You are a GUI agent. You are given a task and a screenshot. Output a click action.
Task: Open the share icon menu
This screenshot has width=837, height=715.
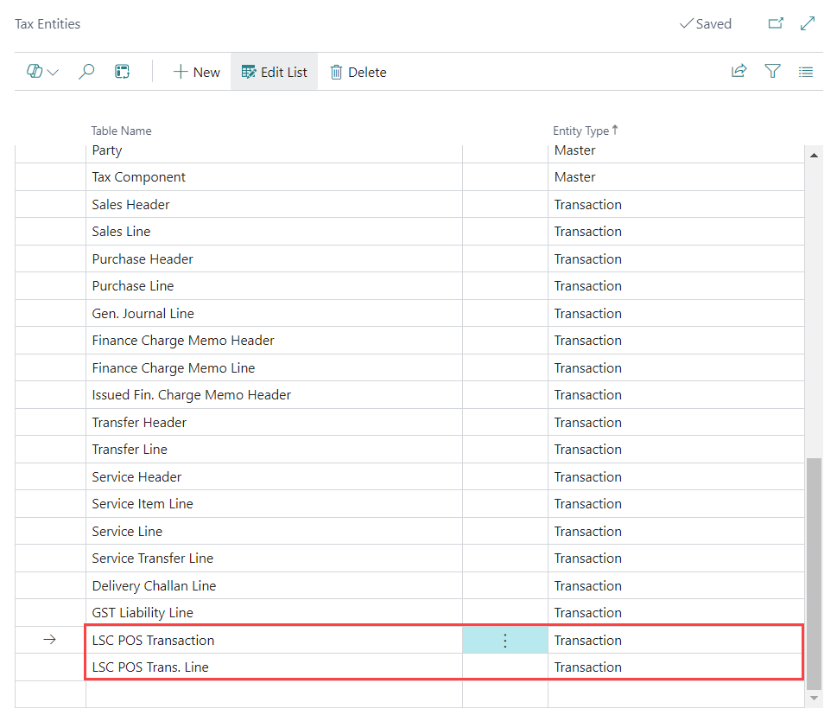(739, 73)
